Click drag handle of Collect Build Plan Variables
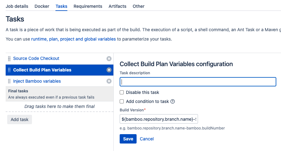The width and height of the screenshot is (281, 151). point(9,70)
